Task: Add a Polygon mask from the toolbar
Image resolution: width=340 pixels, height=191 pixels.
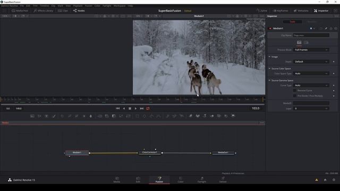Action: click(x=151, y=116)
